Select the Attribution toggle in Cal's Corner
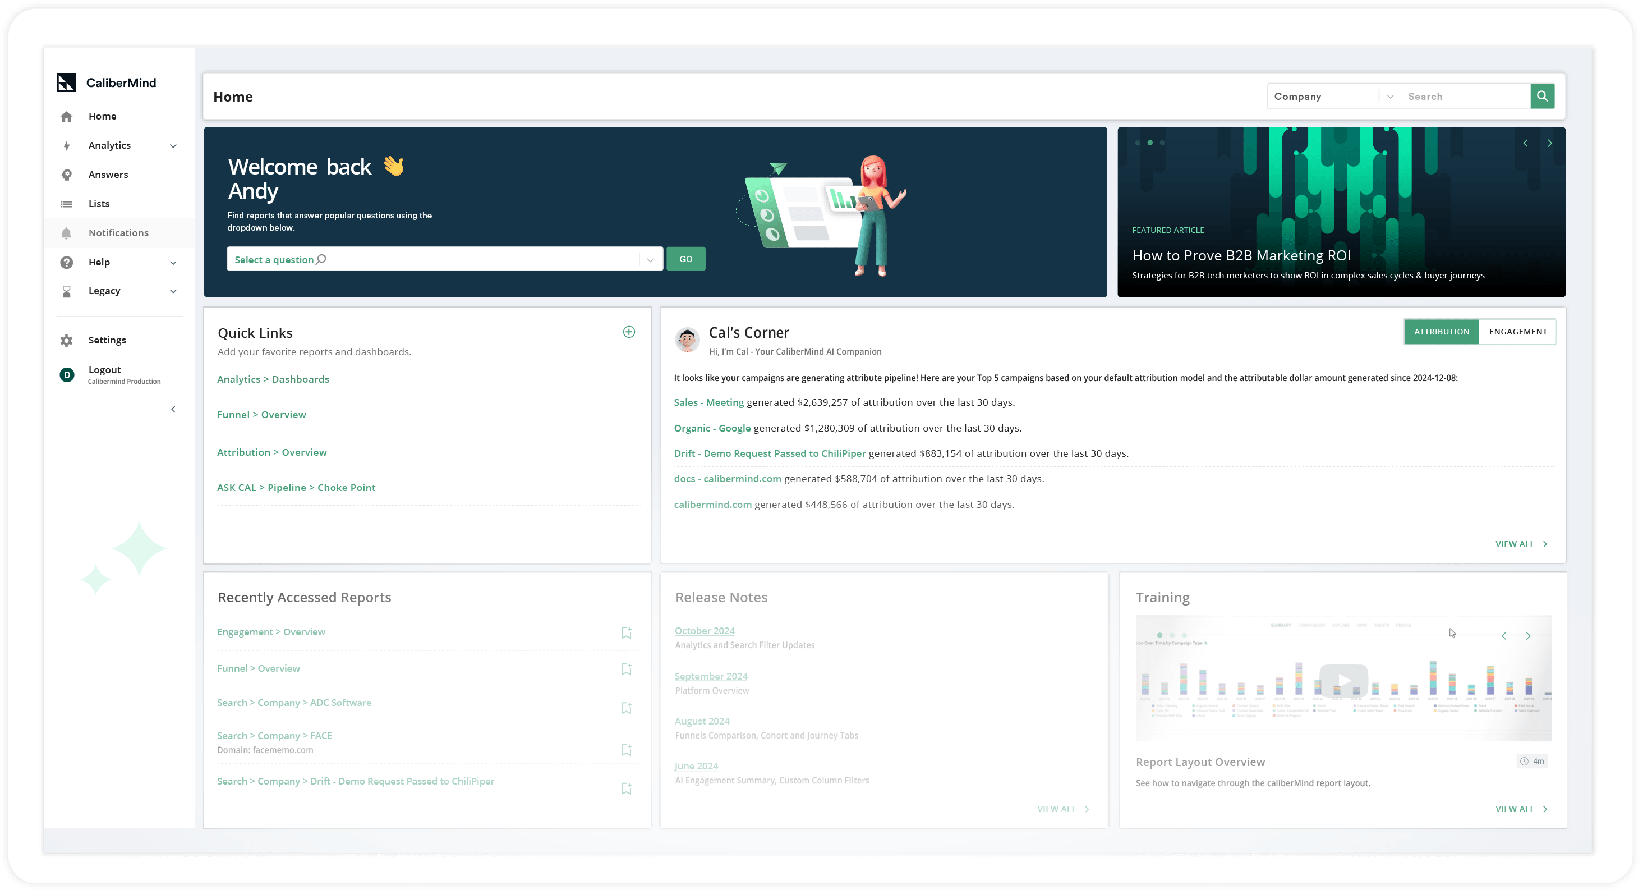The width and height of the screenshot is (1643, 894). (1442, 332)
